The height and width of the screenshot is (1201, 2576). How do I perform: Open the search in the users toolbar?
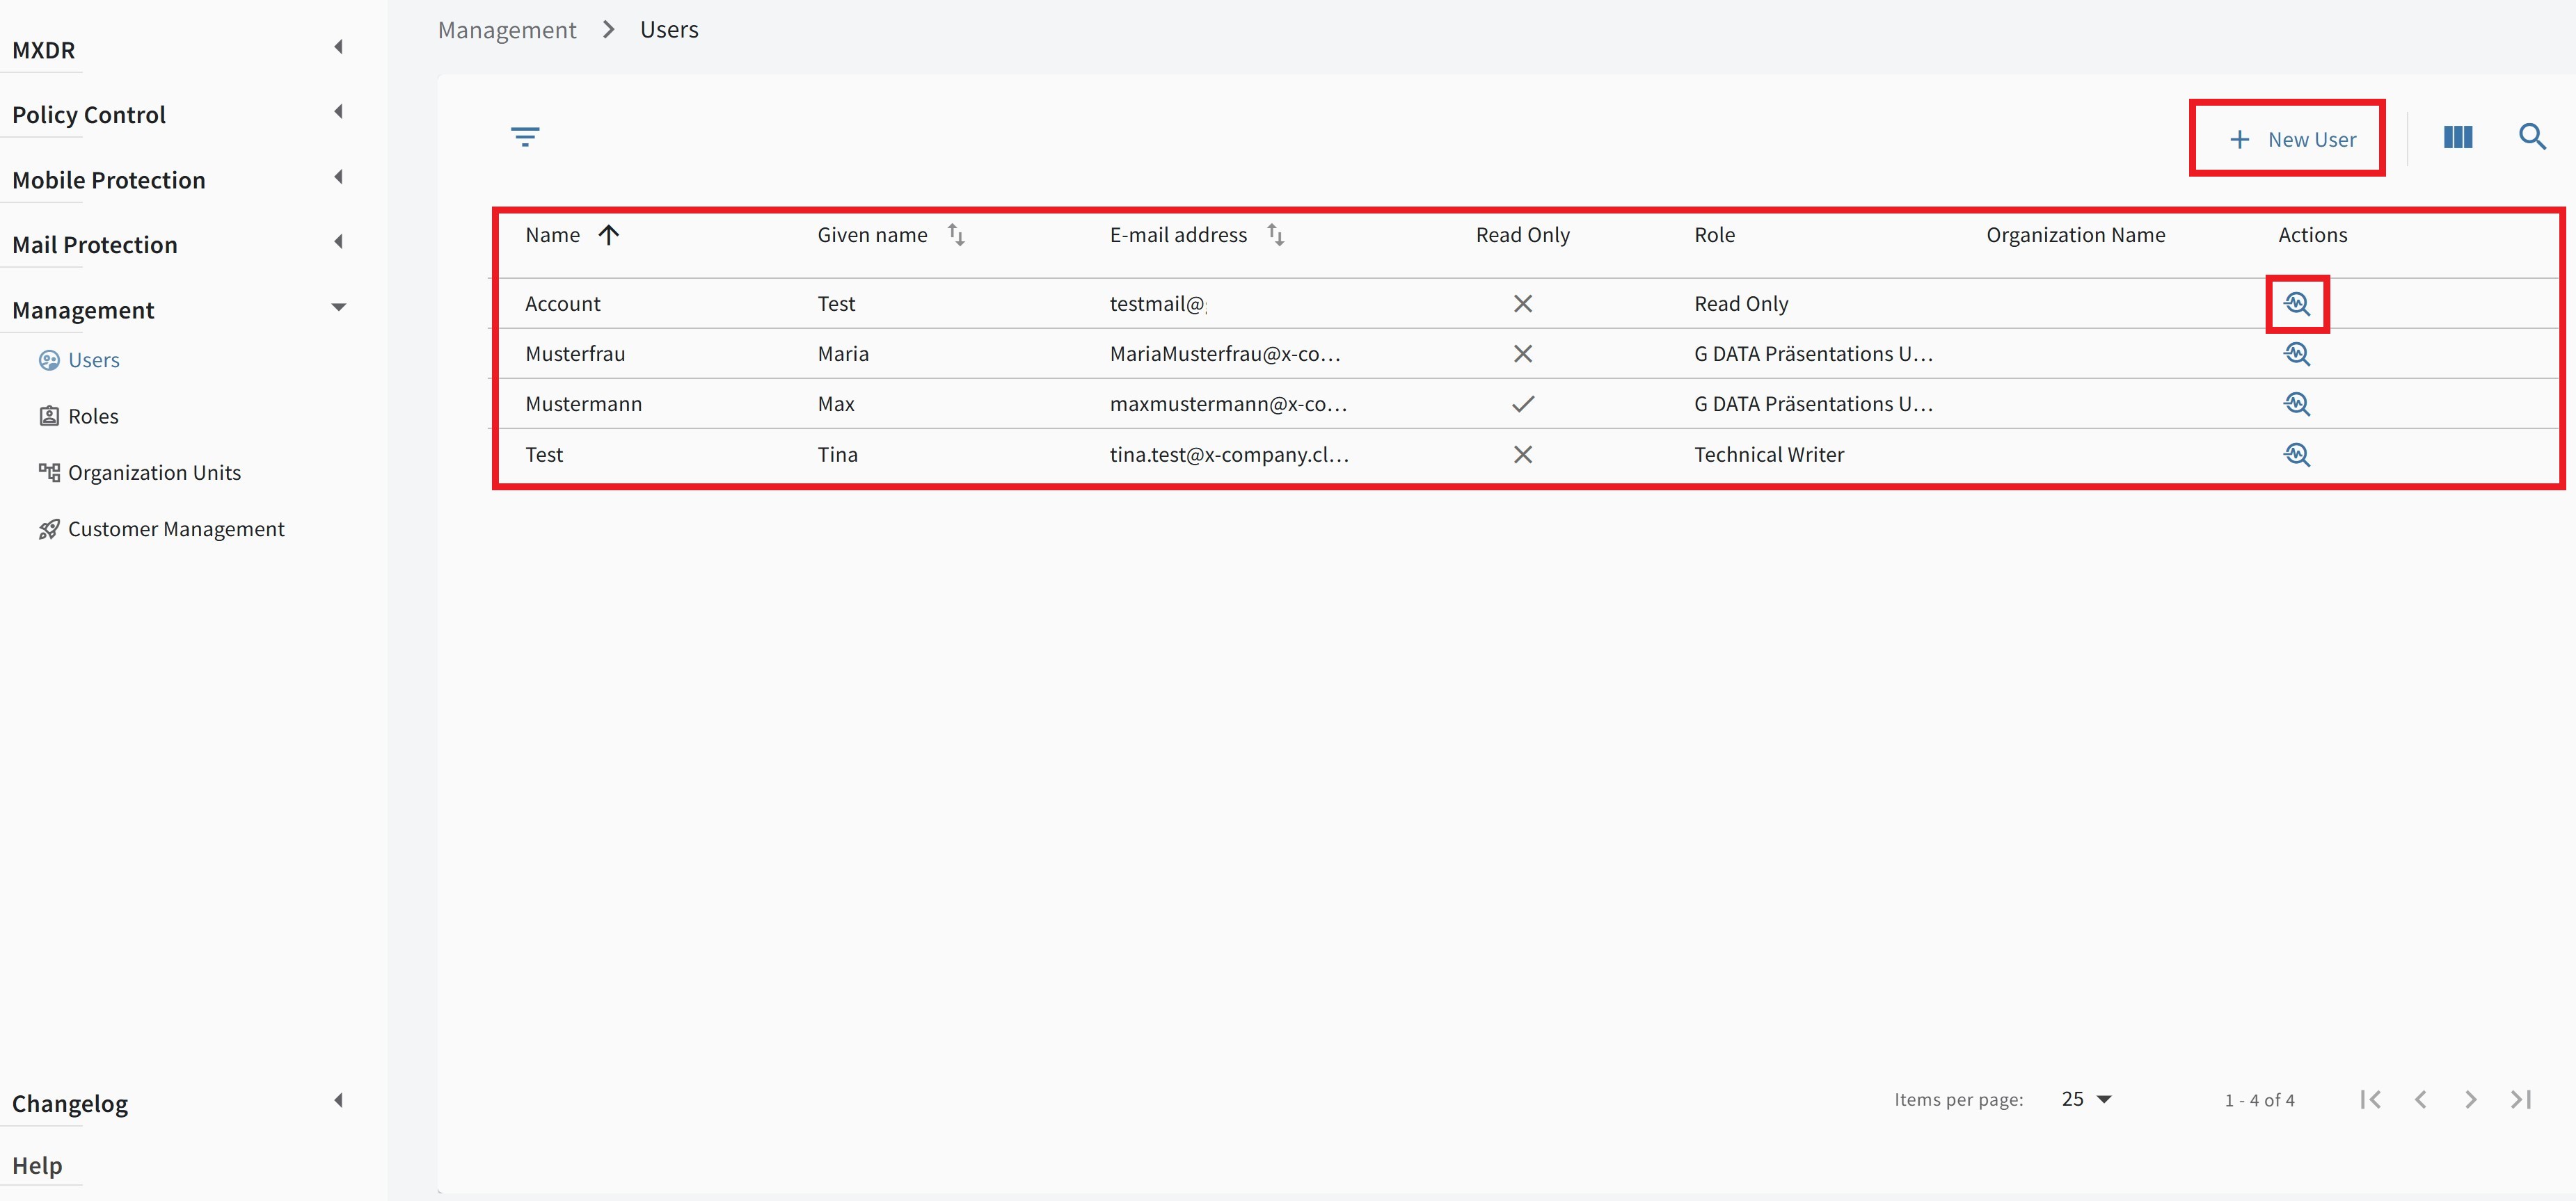click(2534, 137)
